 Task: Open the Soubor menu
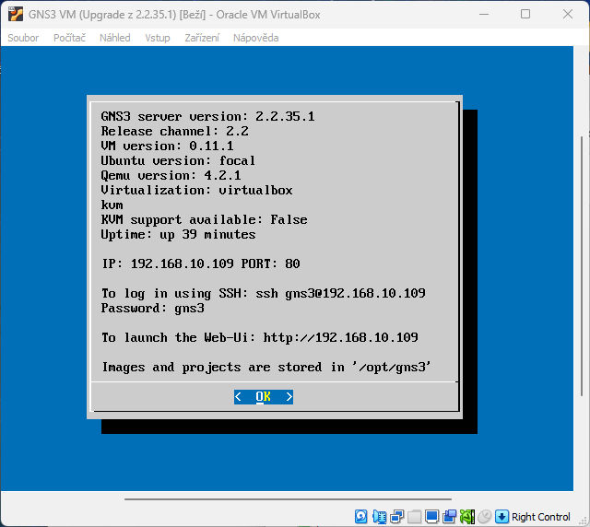pos(23,38)
